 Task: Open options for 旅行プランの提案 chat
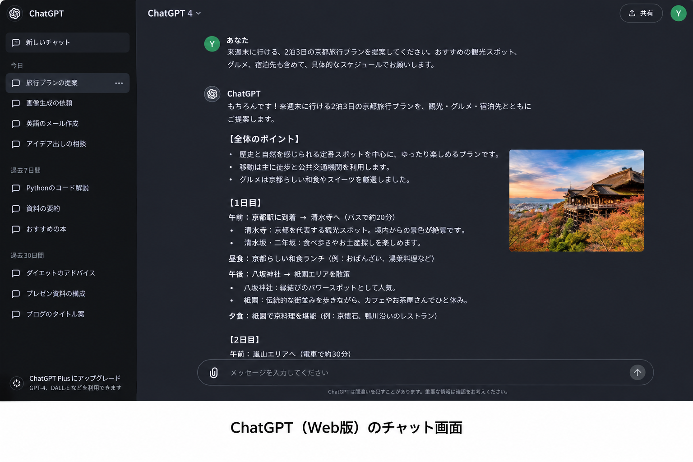[119, 83]
